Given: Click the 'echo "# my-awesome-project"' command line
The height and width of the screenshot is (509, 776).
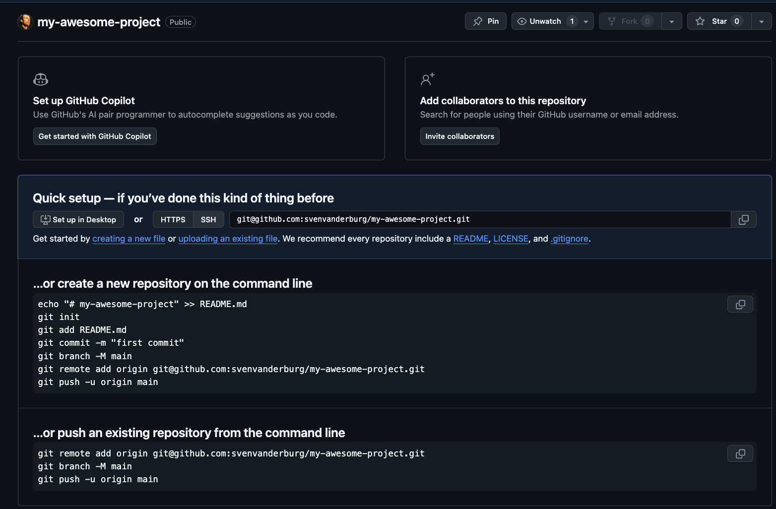Looking at the screenshot, I should 142,304.
